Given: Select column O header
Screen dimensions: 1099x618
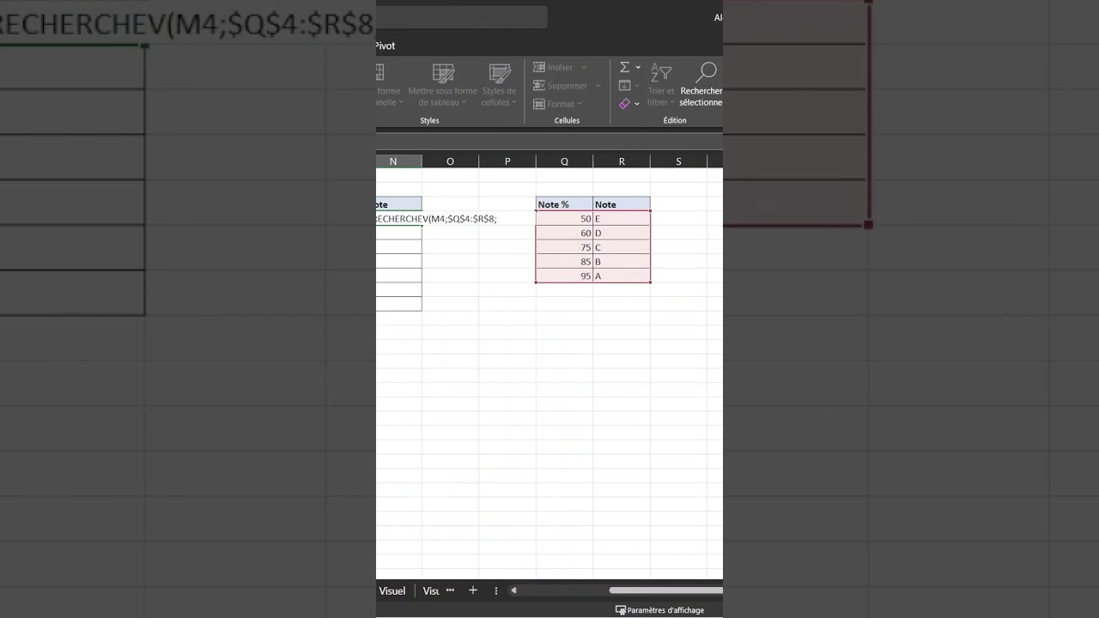Looking at the screenshot, I should point(450,161).
